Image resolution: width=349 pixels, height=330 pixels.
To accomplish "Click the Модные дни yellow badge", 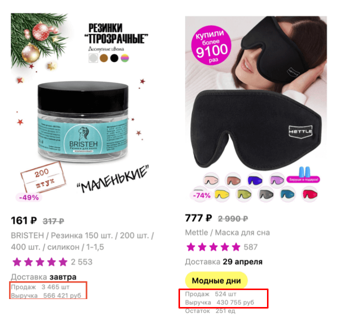I will coord(216,281).
